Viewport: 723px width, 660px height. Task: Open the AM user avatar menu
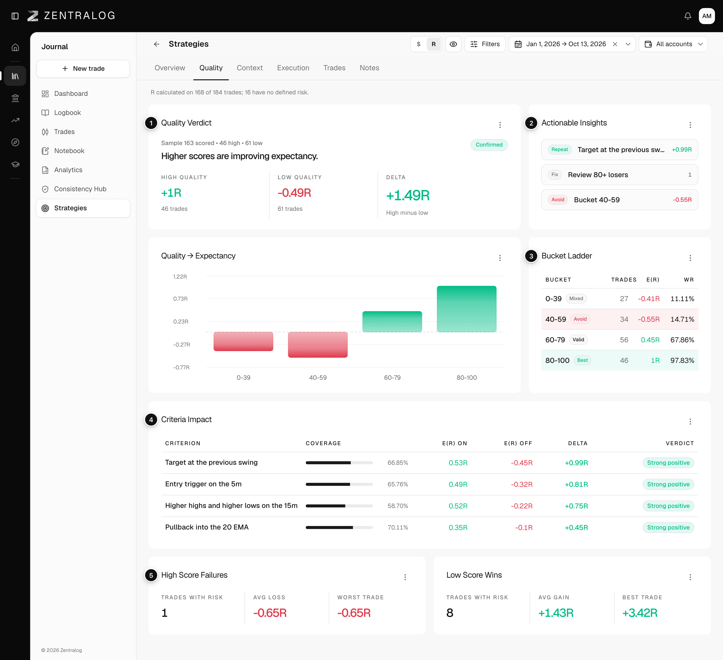pyautogui.click(x=706, y=16)
